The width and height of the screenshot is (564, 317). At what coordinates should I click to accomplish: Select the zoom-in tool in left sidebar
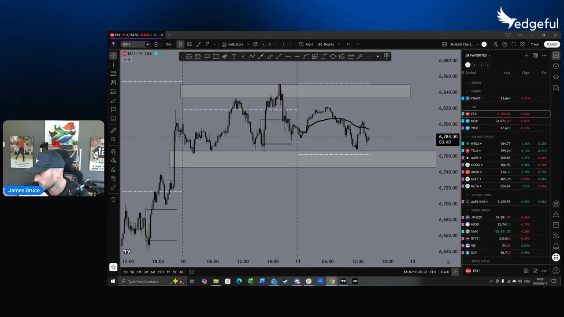(x=113, y=140)
